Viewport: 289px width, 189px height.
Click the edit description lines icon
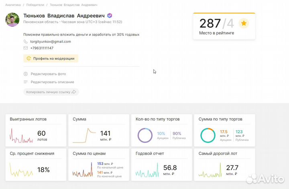[x=26, y=82]
